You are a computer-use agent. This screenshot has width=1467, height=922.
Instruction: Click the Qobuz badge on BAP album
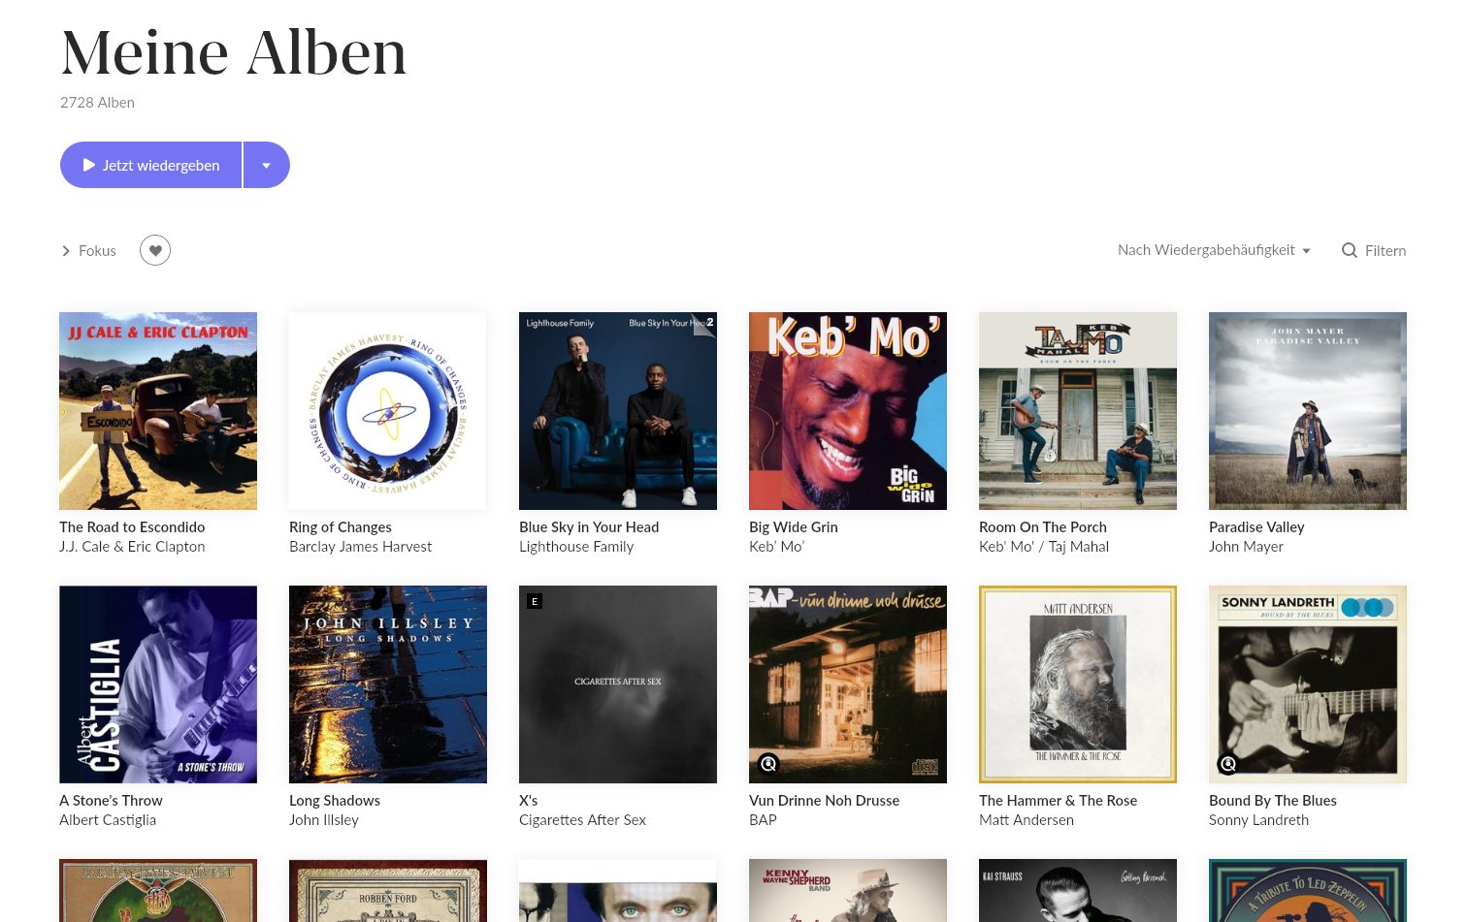point(768,764)
